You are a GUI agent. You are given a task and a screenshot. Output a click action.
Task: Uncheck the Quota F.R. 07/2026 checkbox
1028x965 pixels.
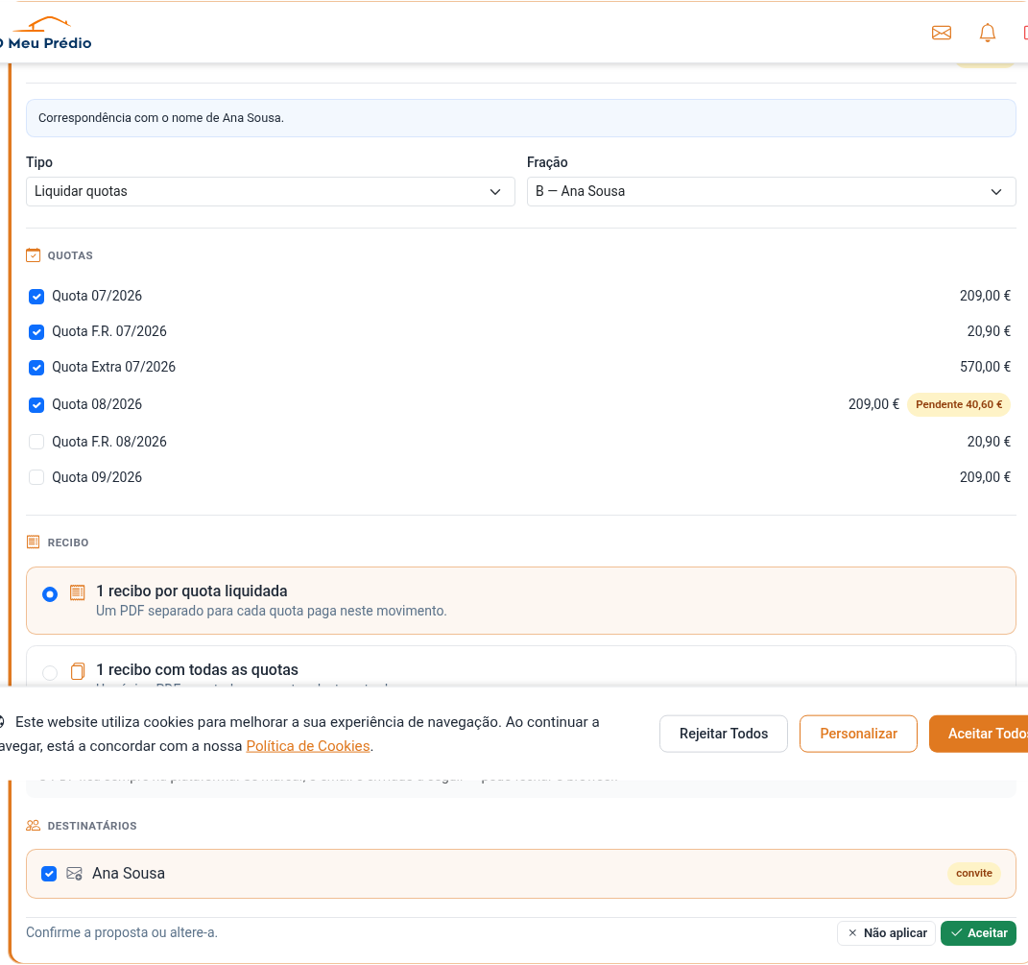pyautogui.click(x=36, y=332)
